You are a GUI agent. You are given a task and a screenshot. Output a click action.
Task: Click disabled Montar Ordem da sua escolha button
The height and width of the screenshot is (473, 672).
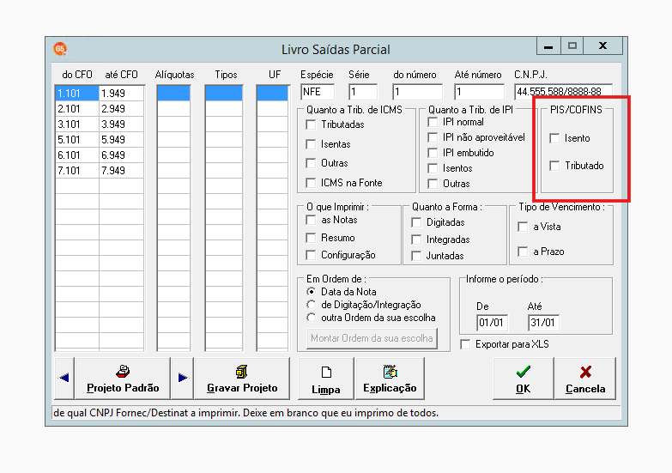pos(372,338)
